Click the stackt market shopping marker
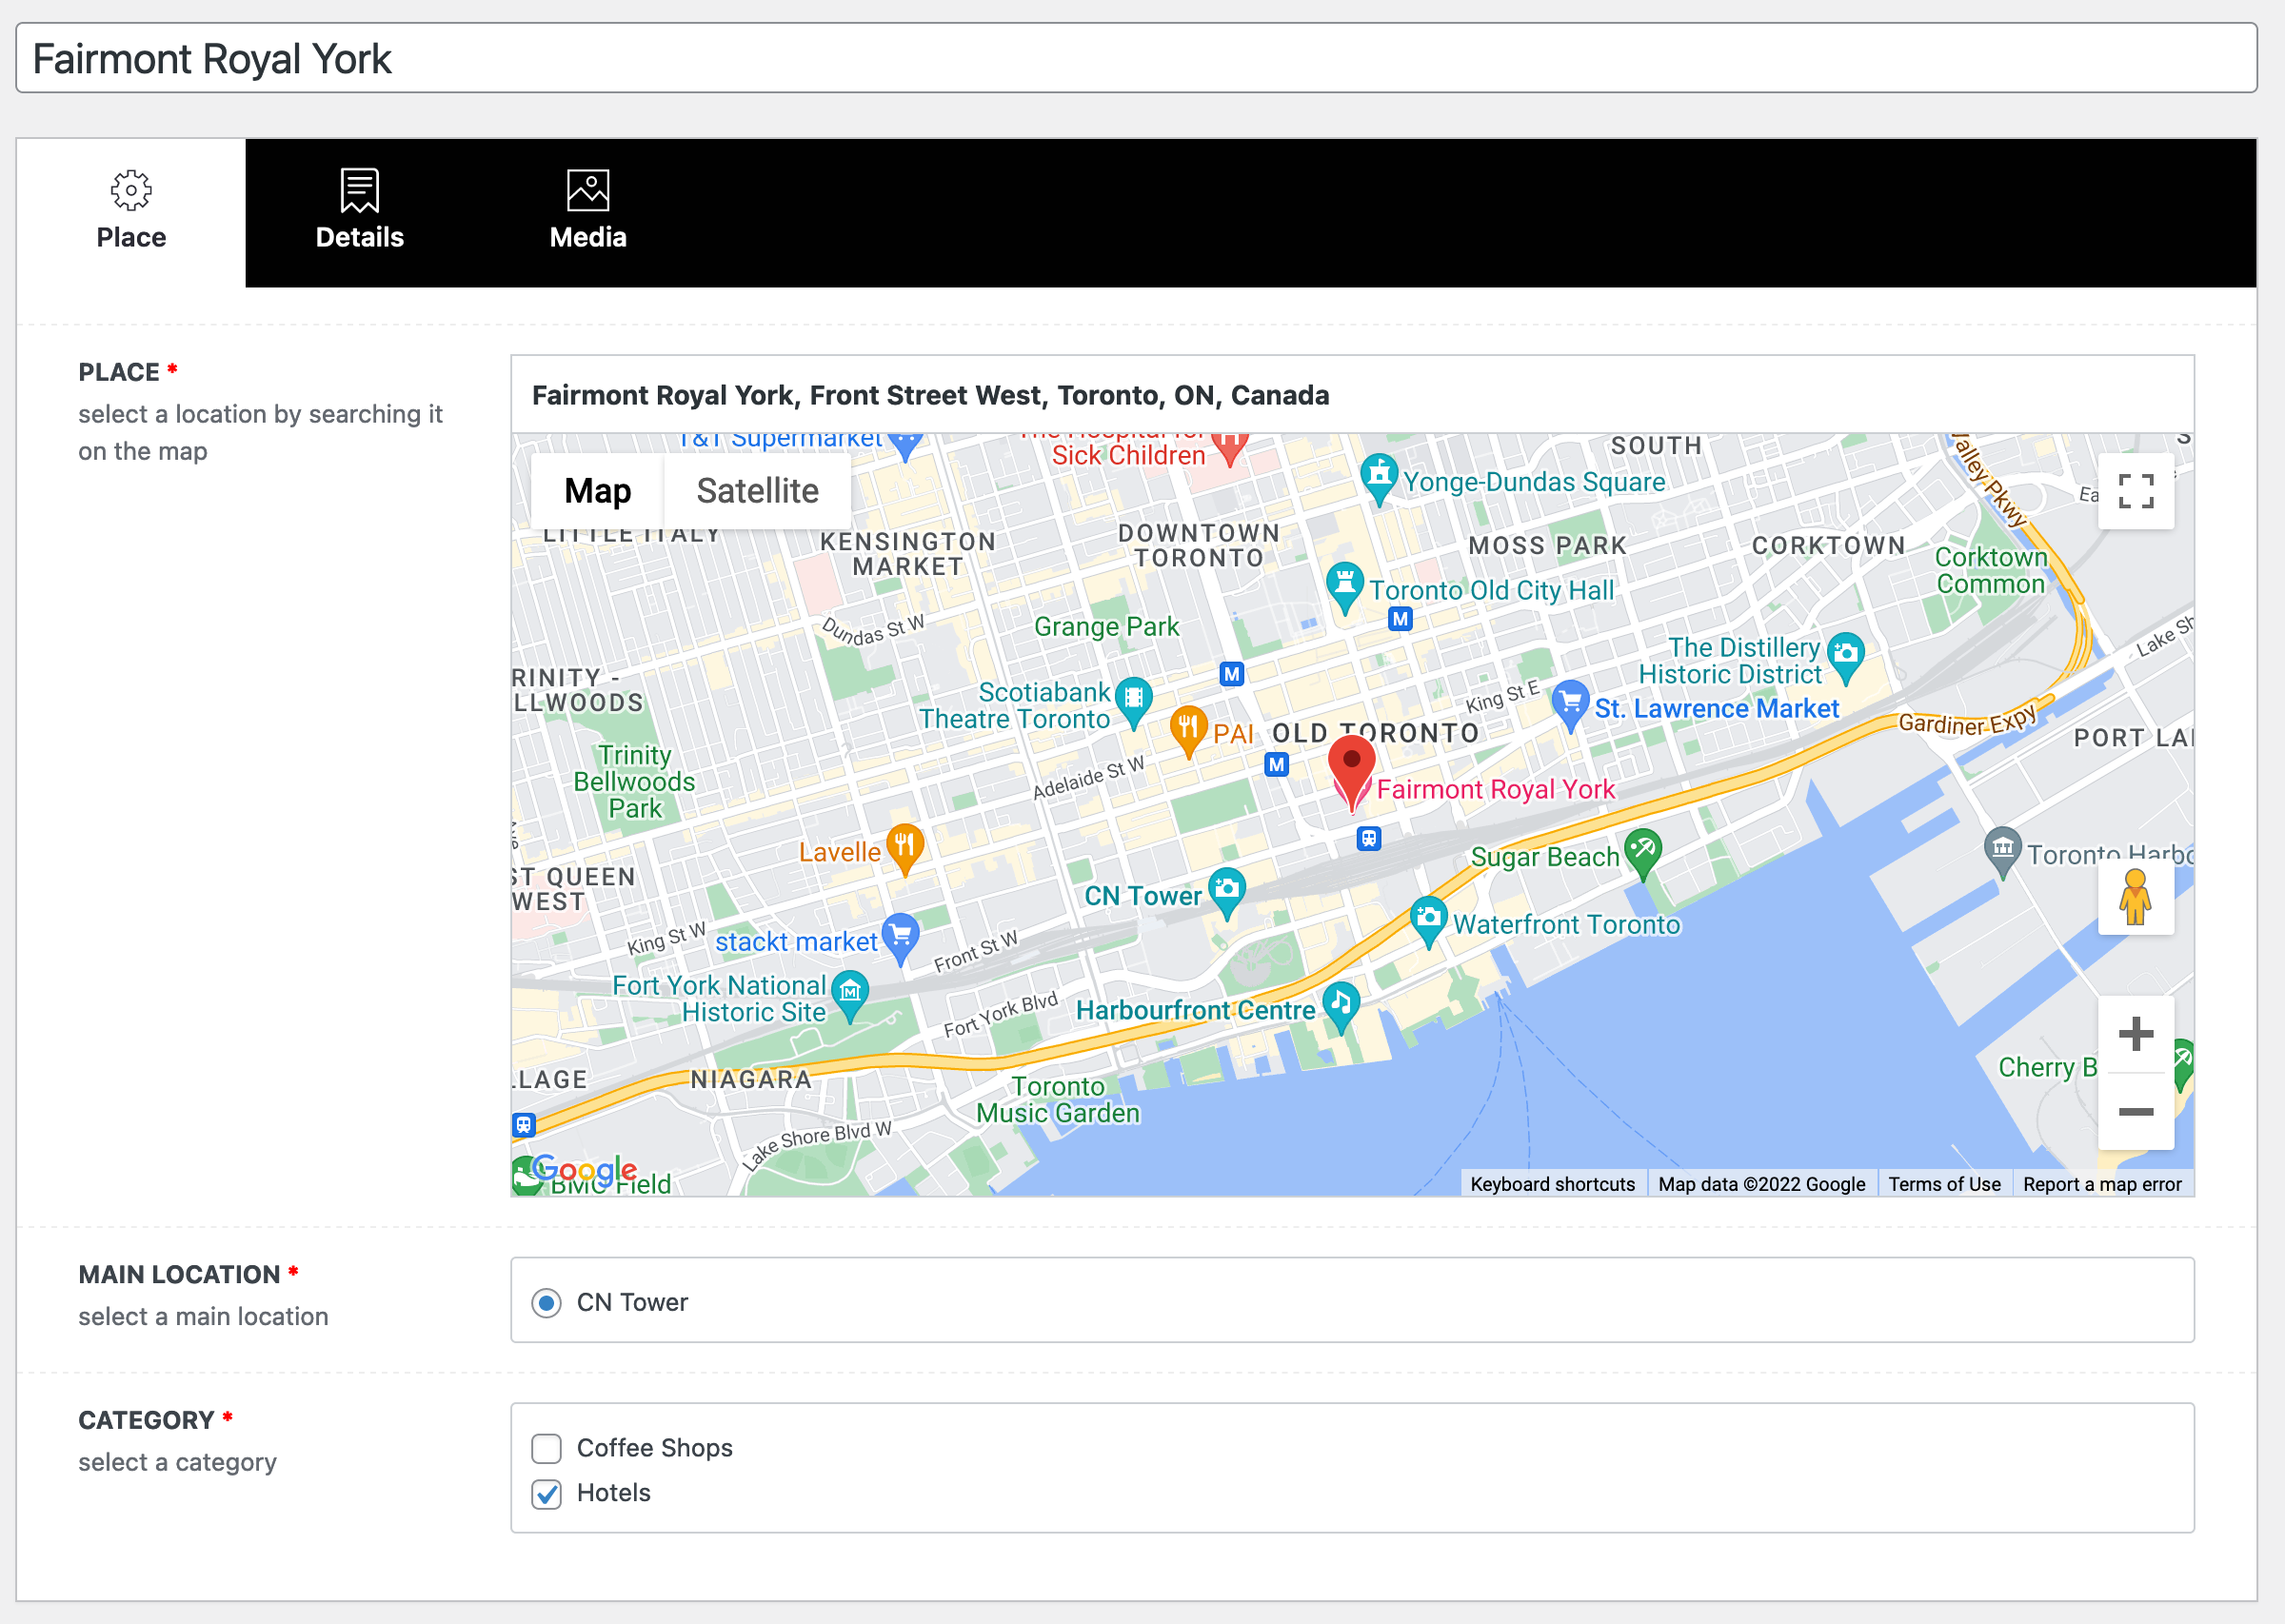The width and height of the screenshot is (2285, 1624). (900, 937)
